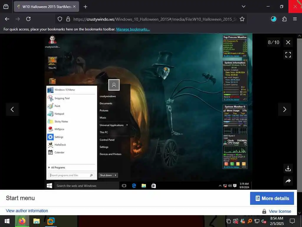
Task: Open network status tray icon
Action: coord(257,221)
